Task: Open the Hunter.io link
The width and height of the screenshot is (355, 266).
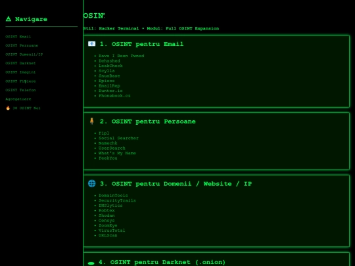Action: (x=110, y=91)
